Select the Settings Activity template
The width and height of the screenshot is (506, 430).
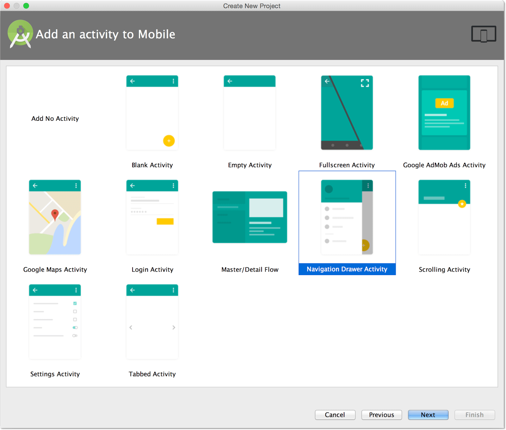coord(55,322)
